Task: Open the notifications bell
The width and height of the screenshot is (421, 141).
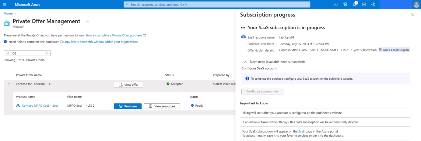Action: click(x=355, y=5)
